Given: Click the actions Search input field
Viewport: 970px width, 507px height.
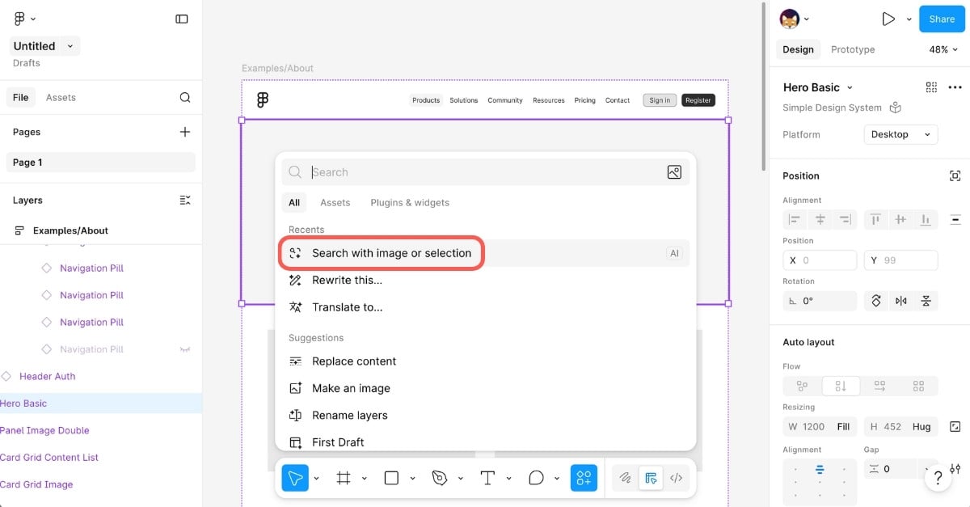Looking at the screenshot, I should (x=485, y=172).
